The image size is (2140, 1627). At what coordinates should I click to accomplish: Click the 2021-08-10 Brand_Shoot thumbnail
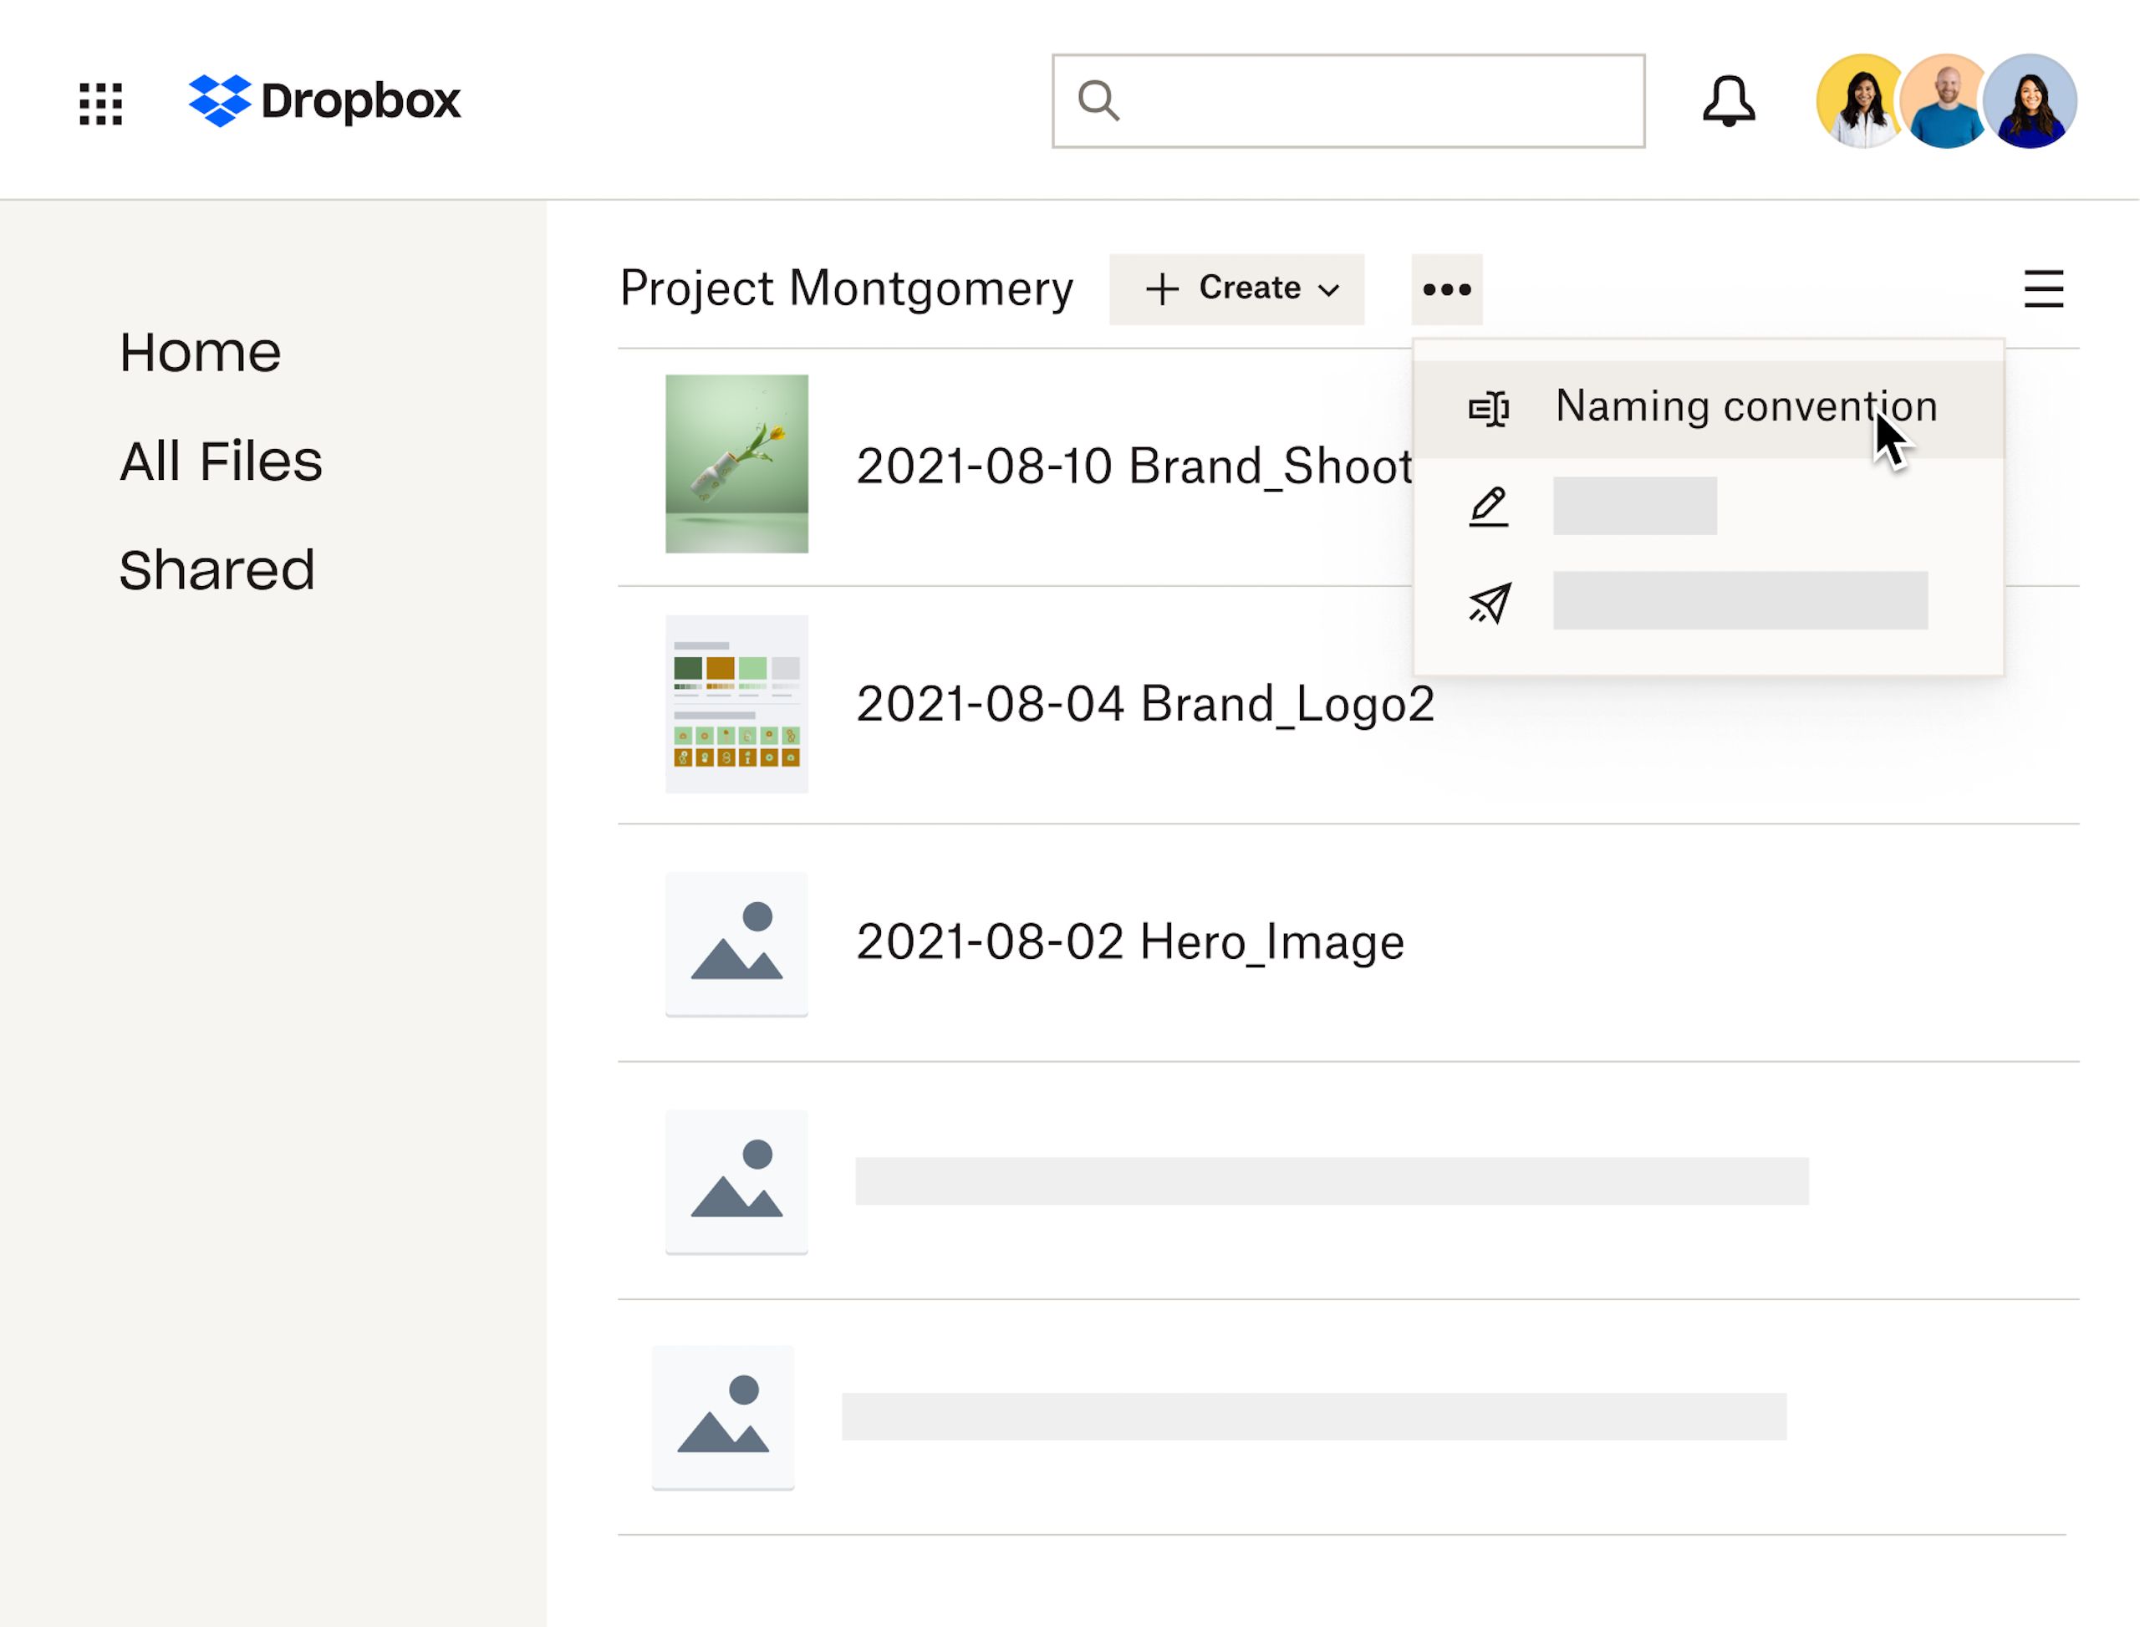coord(738,465)
